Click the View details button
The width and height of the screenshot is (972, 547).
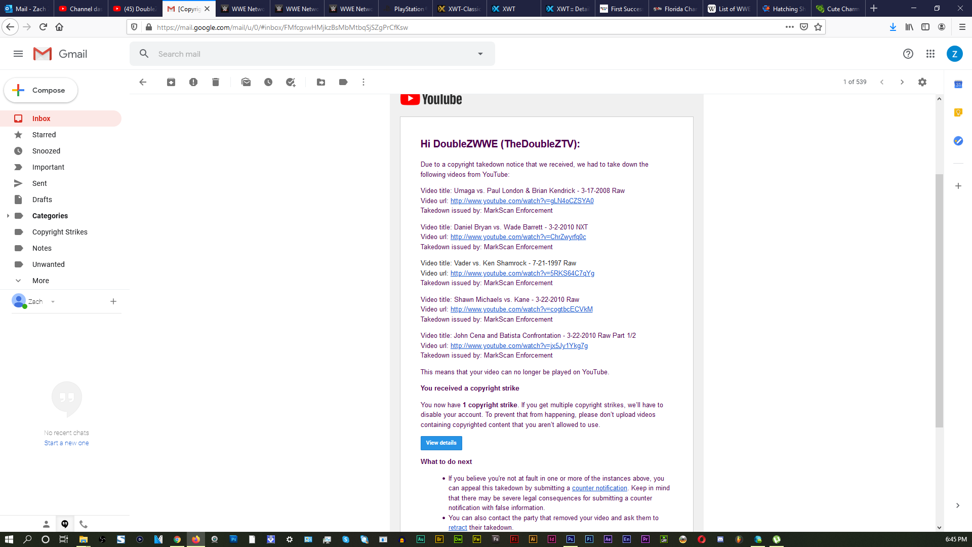440,442
